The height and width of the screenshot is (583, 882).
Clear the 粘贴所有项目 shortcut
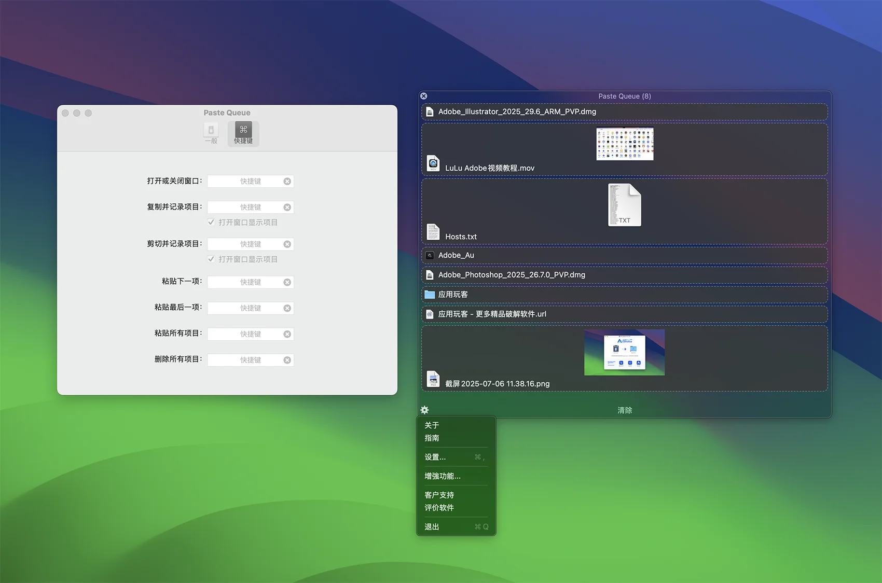point(287,334)
